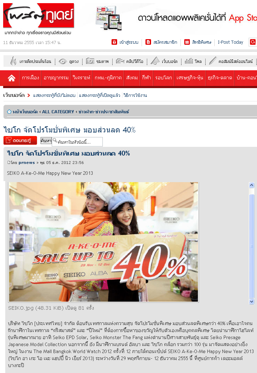Click the video clip icon
The height and width of the screenshot is (373, 257).
120,61
